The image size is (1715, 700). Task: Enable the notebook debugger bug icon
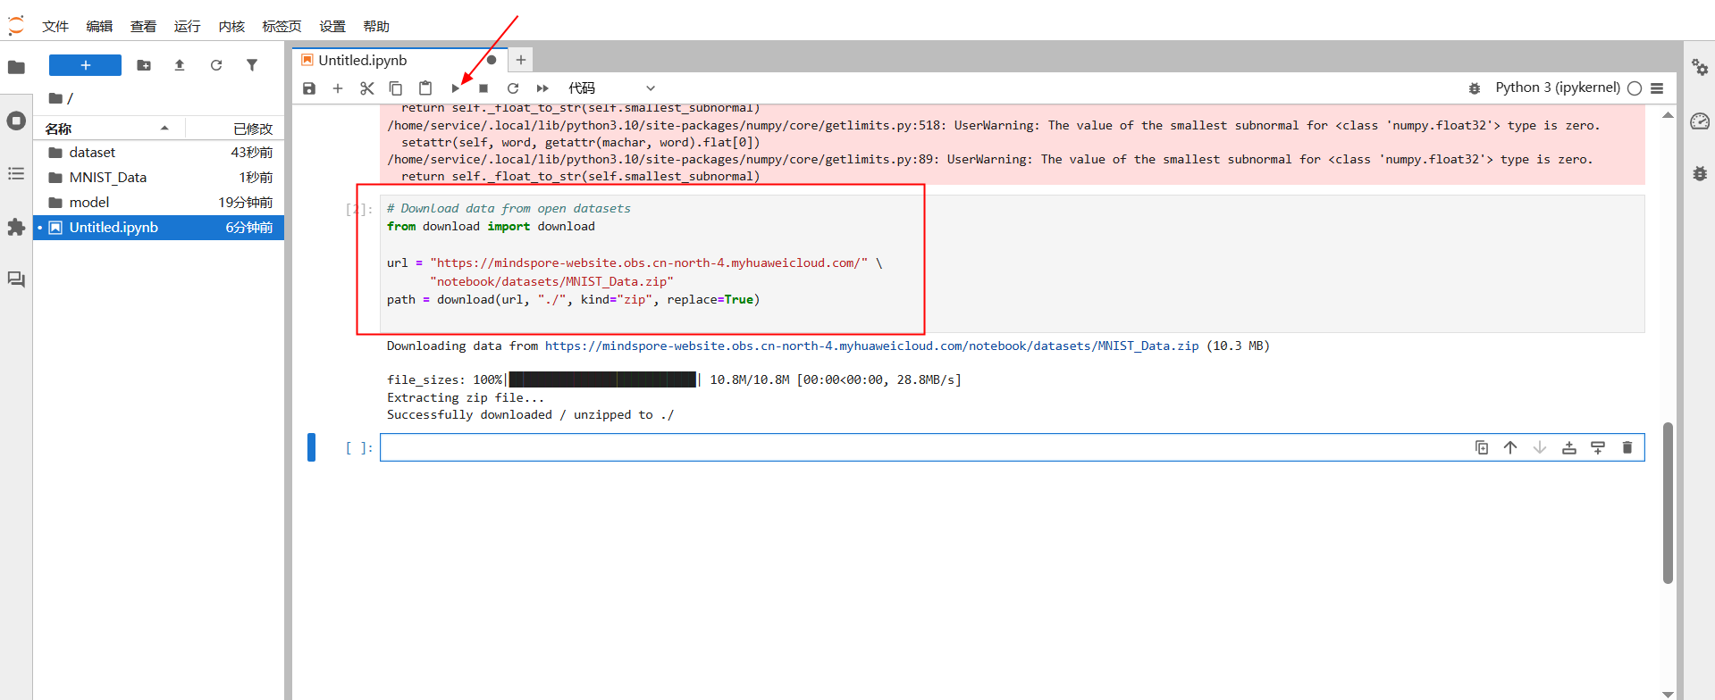click(x=1475, y=88)
